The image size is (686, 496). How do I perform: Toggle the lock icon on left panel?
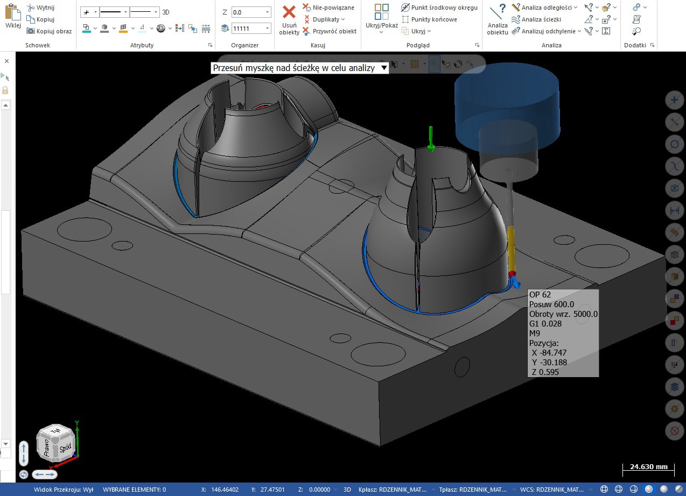5,90
